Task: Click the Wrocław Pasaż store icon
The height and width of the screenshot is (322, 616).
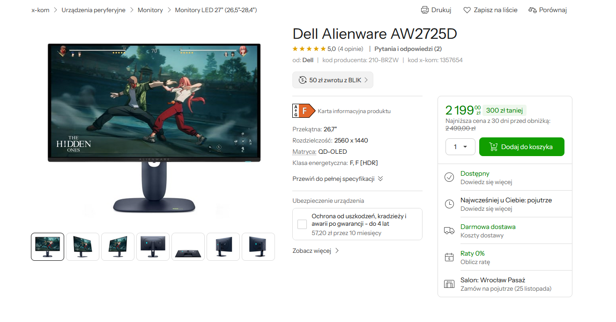Action: (449, 284)
